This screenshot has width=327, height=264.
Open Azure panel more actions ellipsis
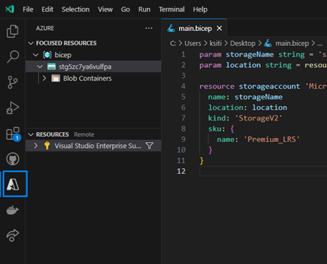point(149,28)
